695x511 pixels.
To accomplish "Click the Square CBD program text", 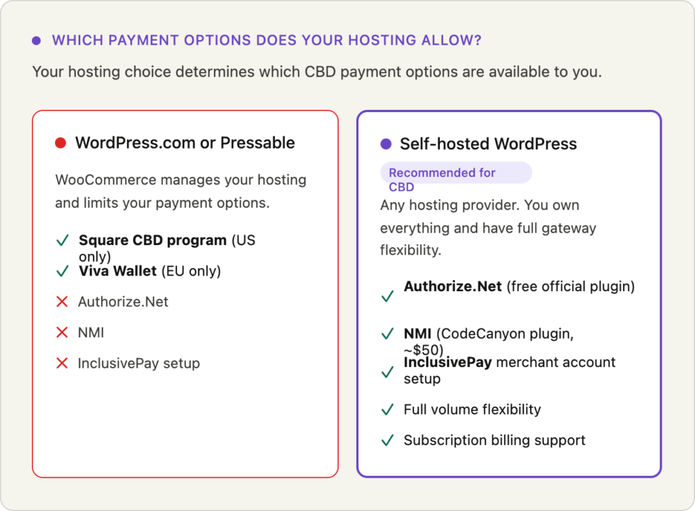I will (153, 241).
